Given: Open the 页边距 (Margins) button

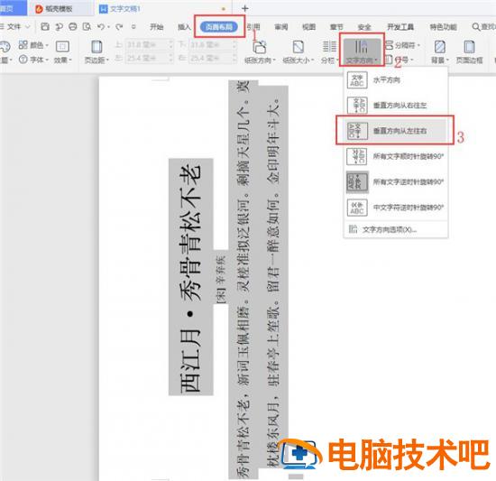Looking at the screenshot, I should 96,51.
